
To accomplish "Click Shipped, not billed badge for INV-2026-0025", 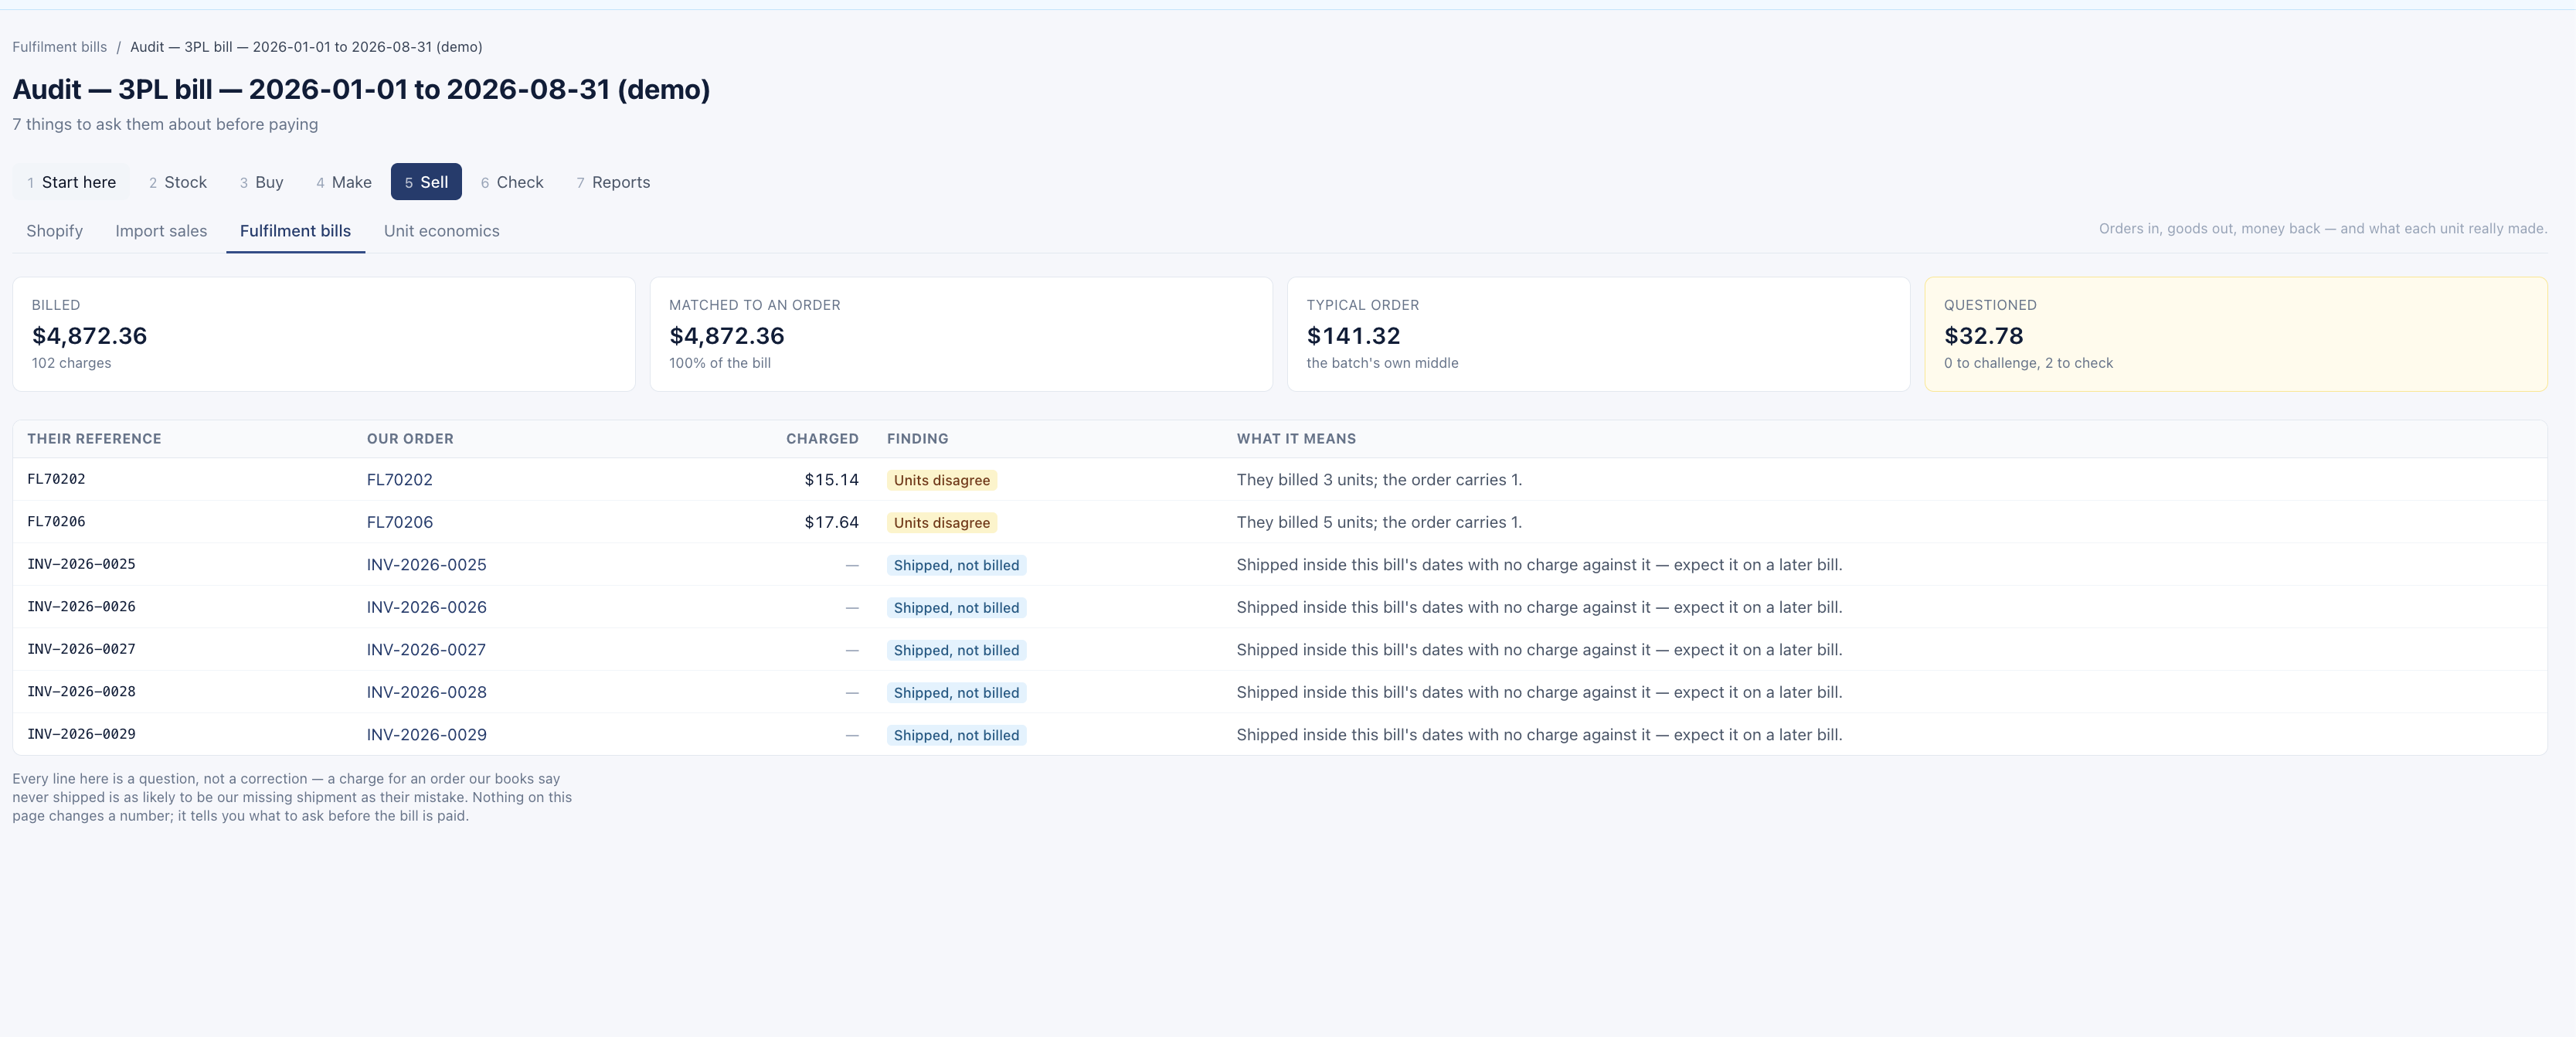I will click(x=956, y=565).
